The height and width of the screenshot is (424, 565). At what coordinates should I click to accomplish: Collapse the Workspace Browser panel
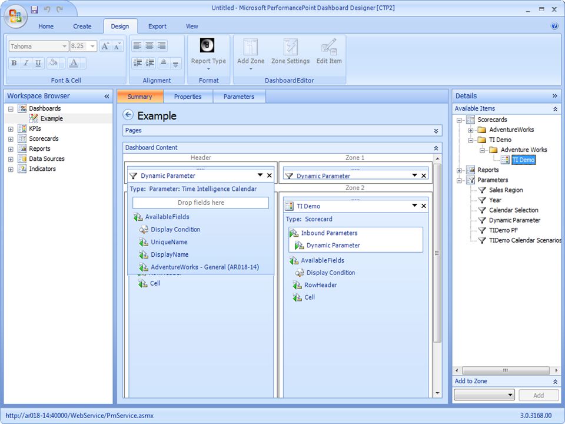(x=107, y=96)
